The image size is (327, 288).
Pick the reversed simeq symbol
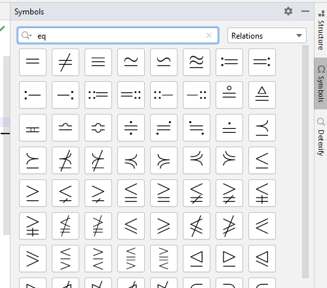[x=164, y=62]
